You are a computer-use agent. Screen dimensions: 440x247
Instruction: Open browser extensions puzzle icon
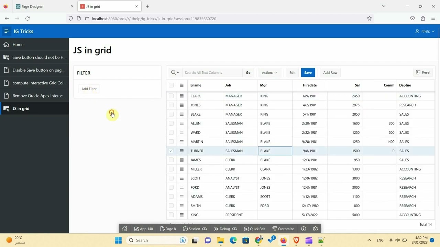pyautogui.click(x=423, y=19)
